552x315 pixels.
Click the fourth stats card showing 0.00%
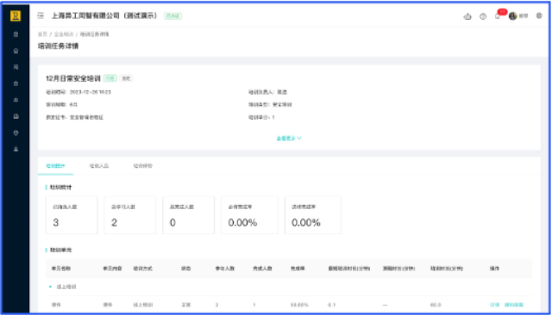click(249, 215)
